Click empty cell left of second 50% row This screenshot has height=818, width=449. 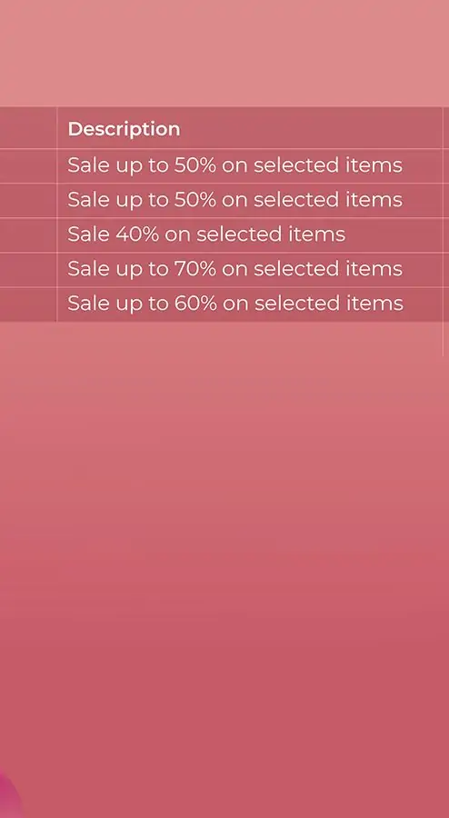pos(28,200)
